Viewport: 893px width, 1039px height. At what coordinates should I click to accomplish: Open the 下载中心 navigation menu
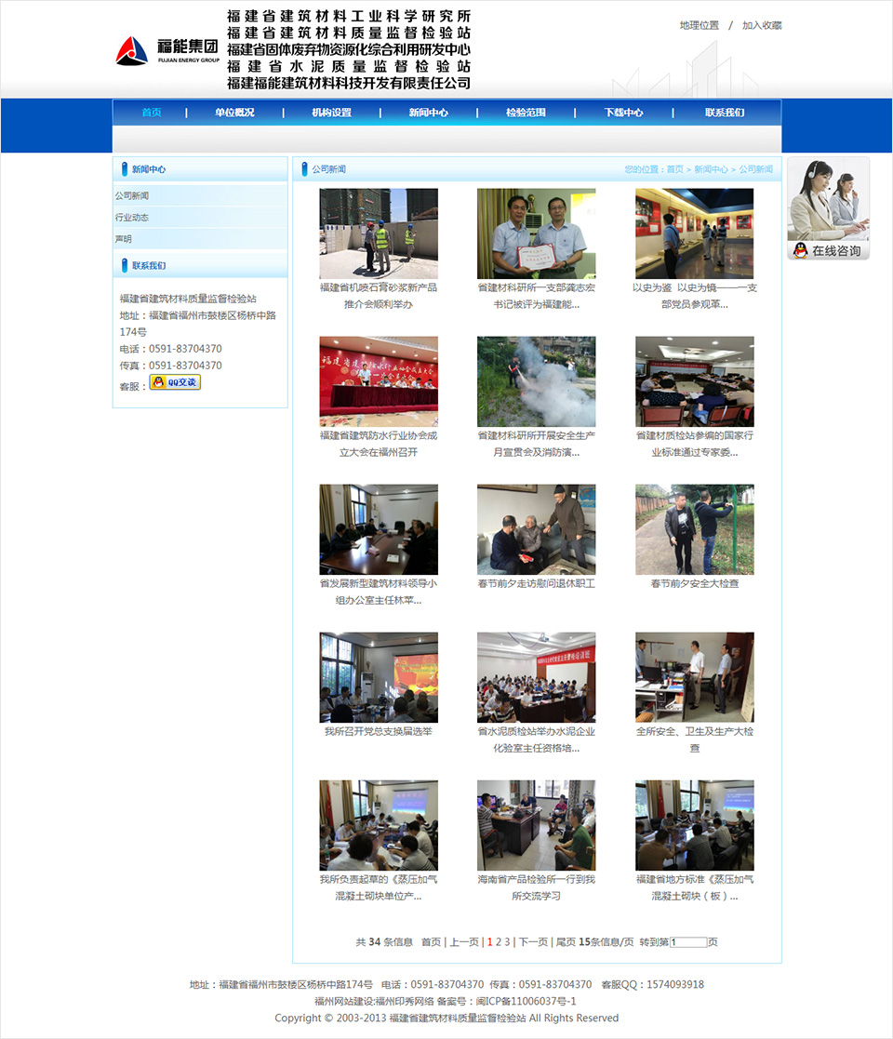tap(625, 112)
